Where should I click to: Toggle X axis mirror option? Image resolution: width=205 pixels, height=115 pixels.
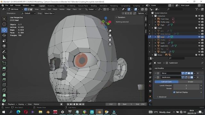click(x=126, y=13)
